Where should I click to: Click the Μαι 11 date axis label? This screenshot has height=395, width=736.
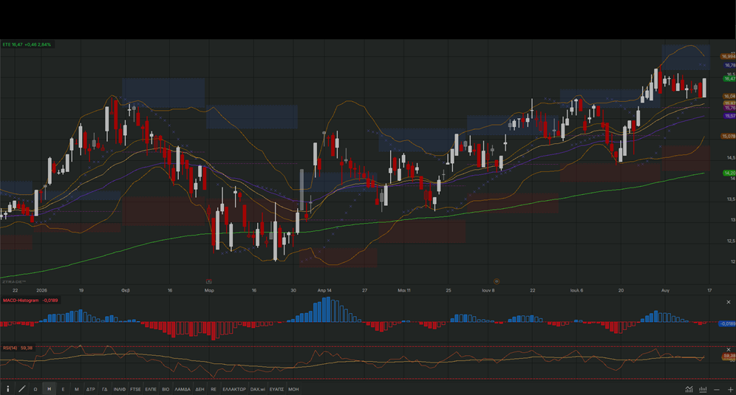tap(404, 290)
